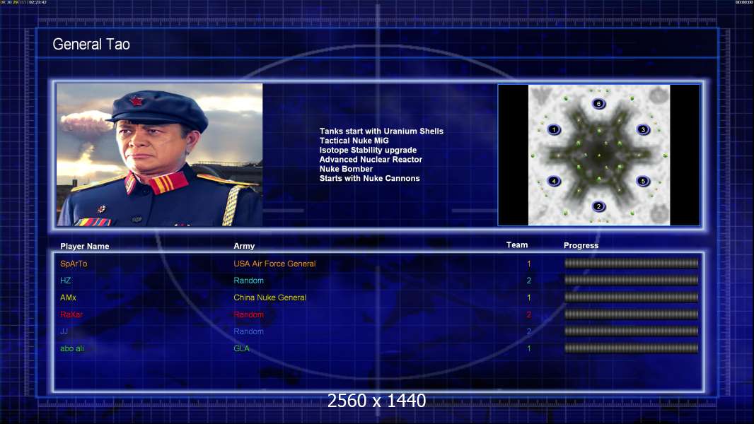The image size is (754, 424).
Task: Click 'Nuke Bomber' text
Action: (346, 169)
